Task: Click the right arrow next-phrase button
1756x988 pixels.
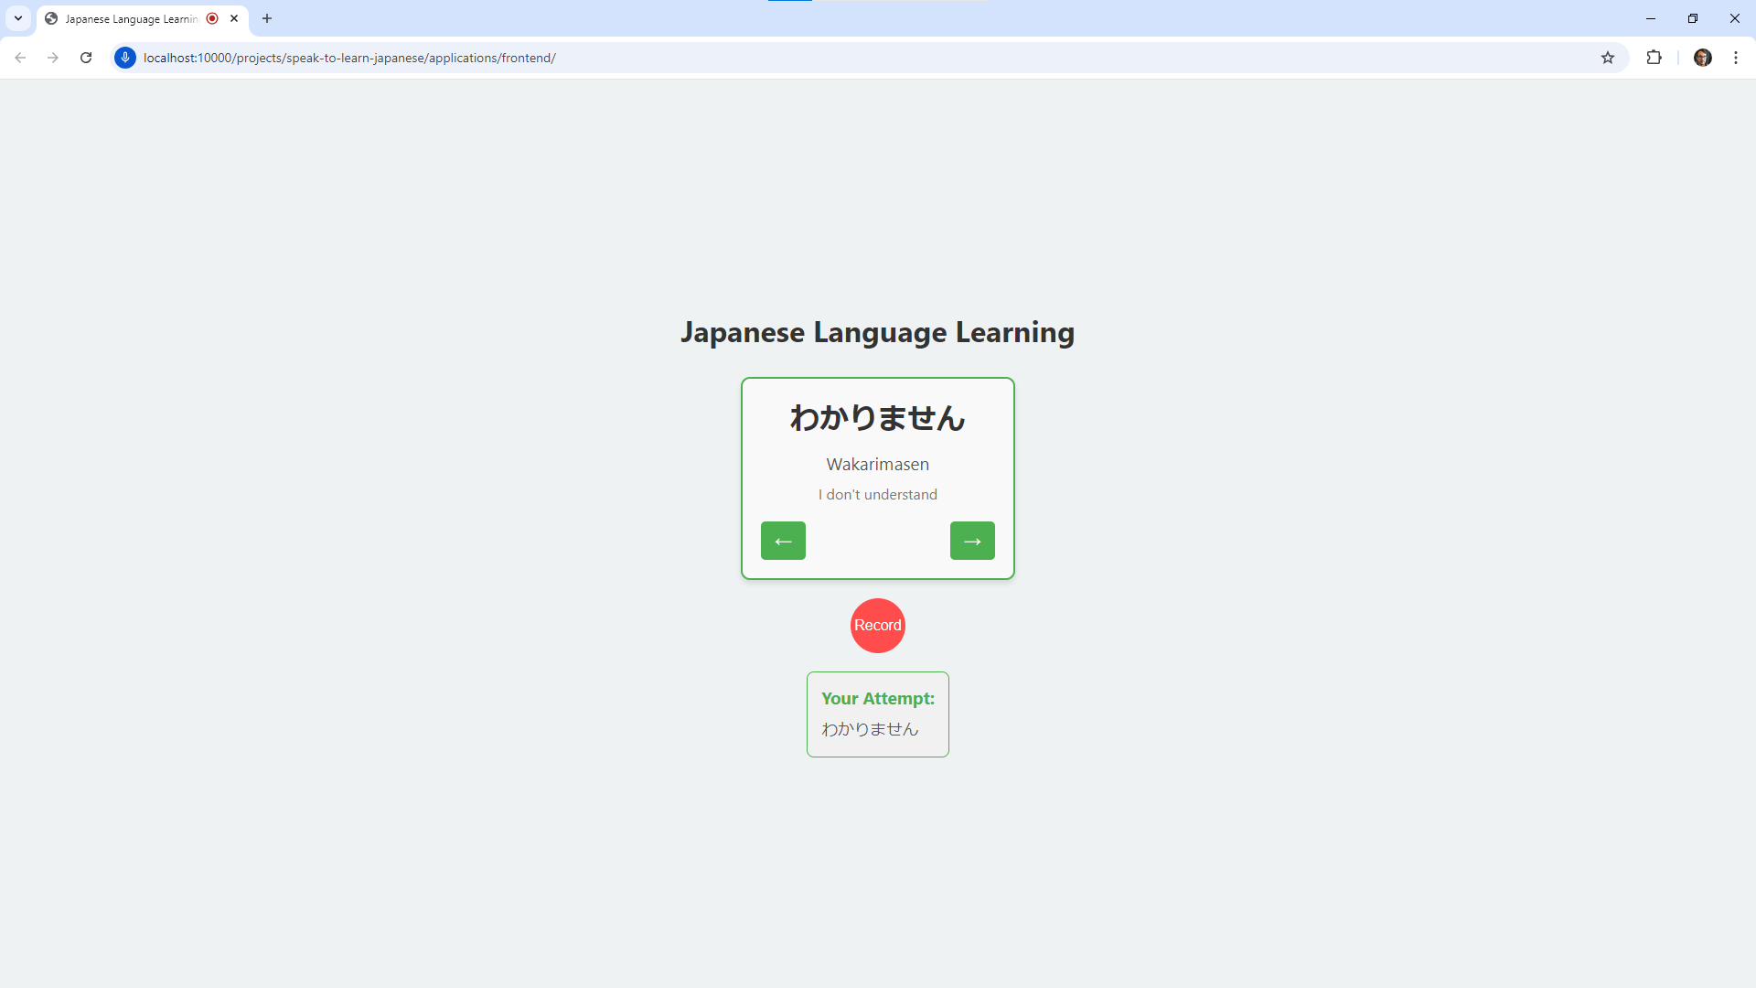Action: [x=972, y=541]
